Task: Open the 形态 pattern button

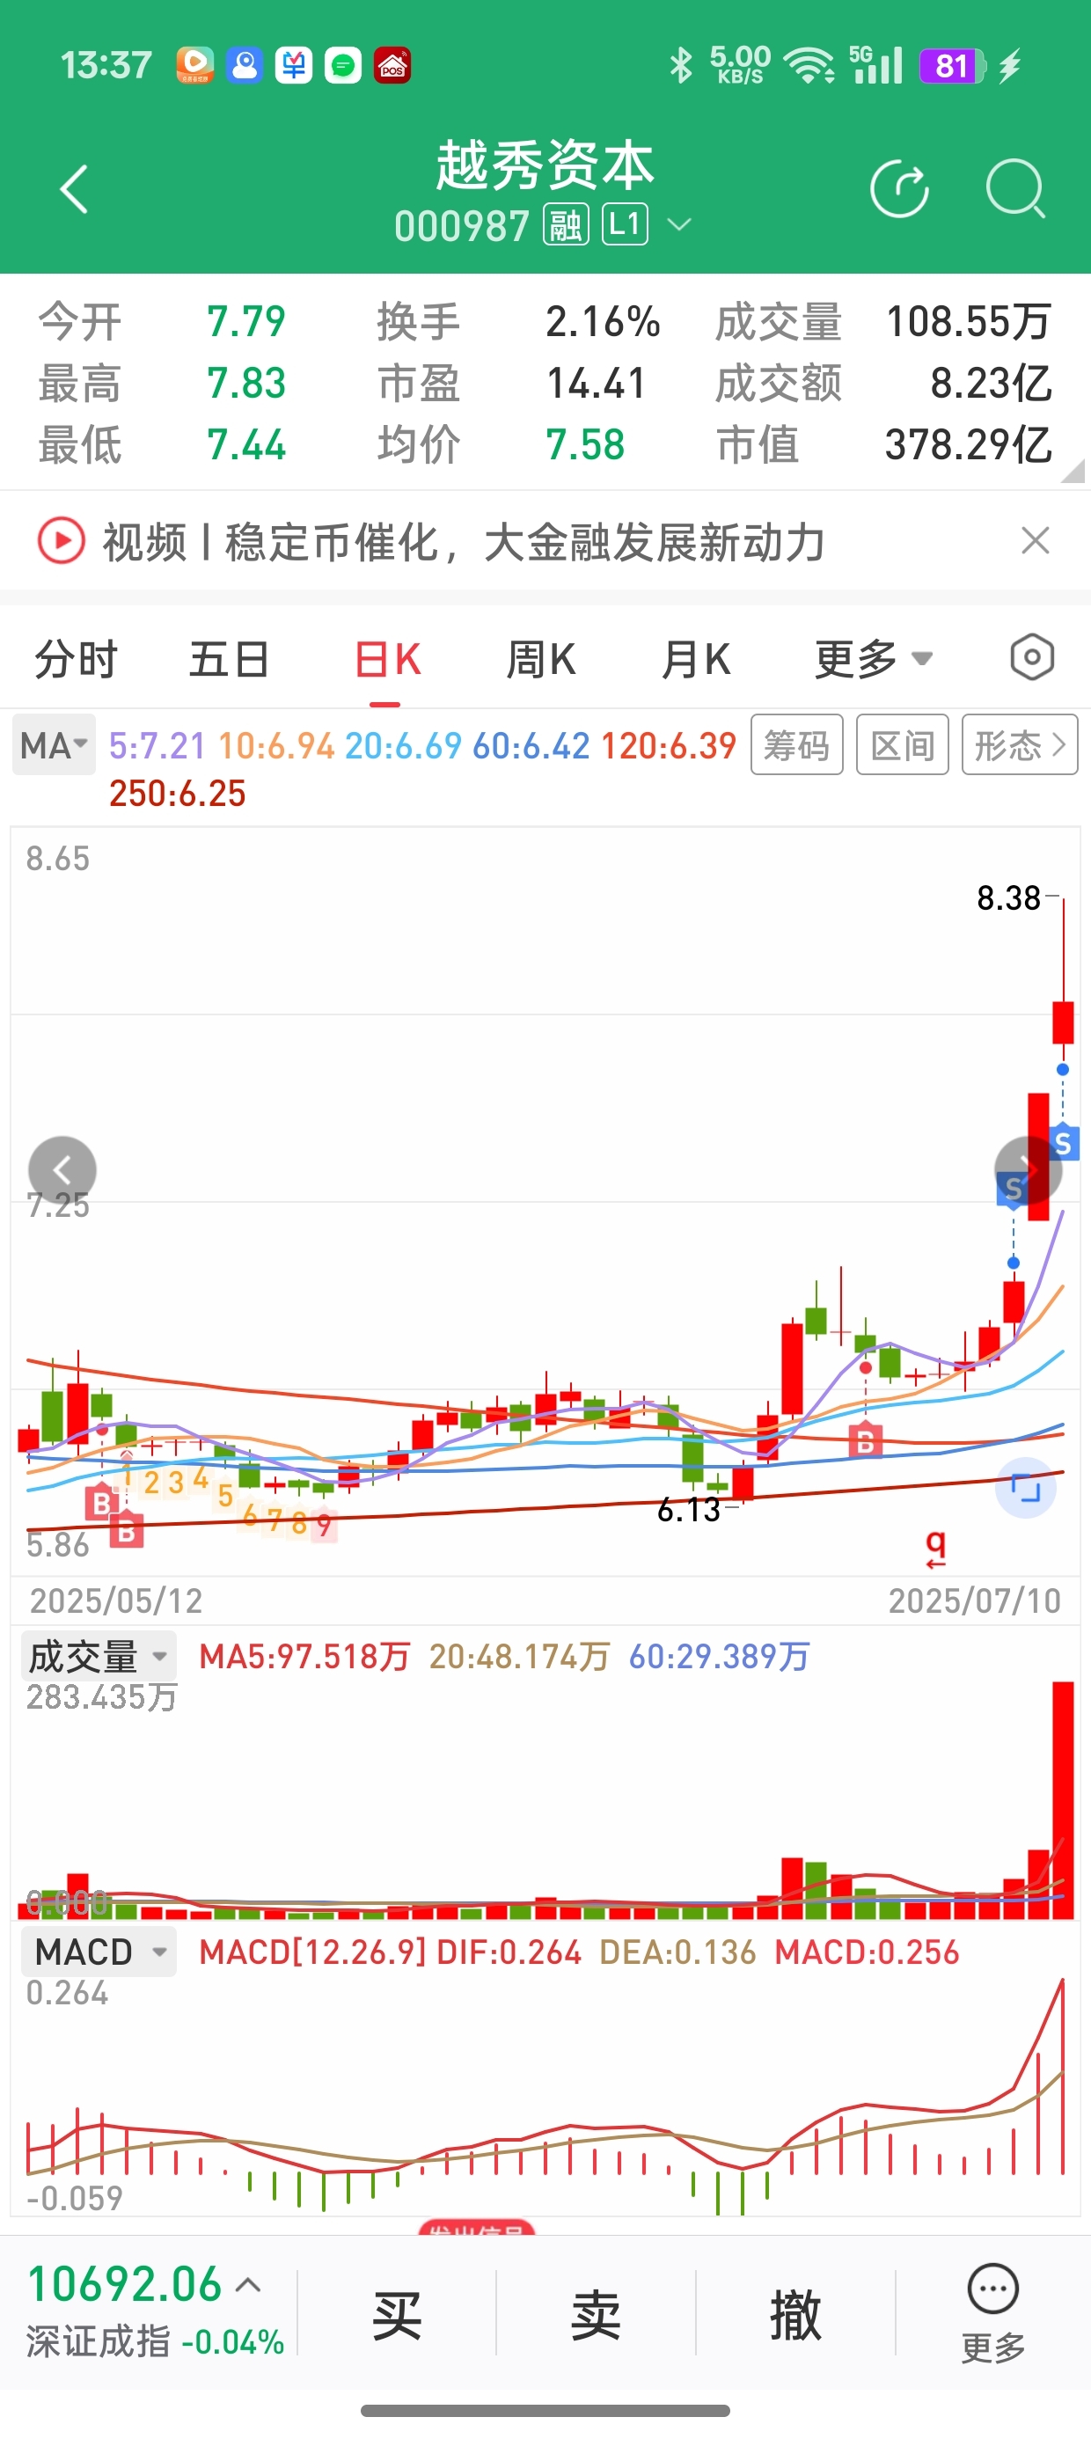Action: coord(1019,745)
